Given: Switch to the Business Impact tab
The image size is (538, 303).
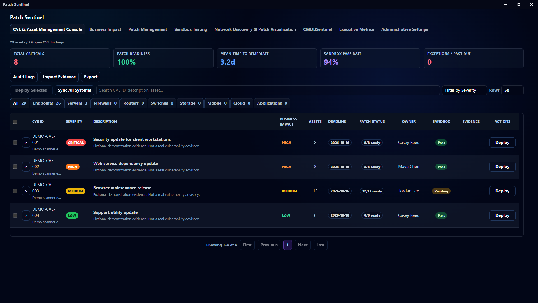Looking at the screenshot, I should [105, 29].
